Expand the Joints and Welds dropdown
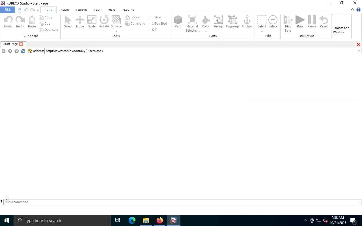Screen dimensions: 362x226 click(341, 30)
